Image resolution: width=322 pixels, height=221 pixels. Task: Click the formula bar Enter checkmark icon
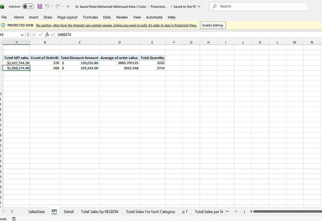41,35
